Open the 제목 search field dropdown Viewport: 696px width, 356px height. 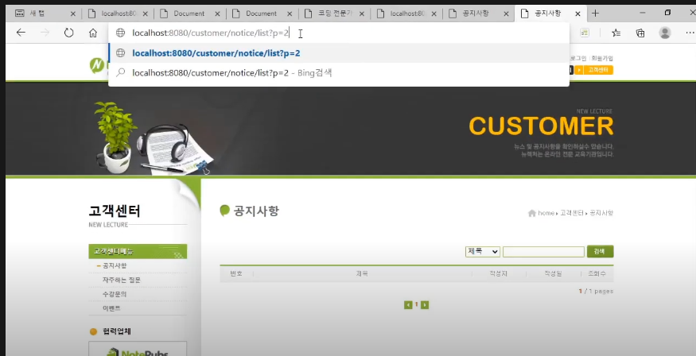tap(483, 251)
